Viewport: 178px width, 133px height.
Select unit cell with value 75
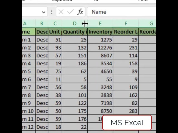pos(55,71)
